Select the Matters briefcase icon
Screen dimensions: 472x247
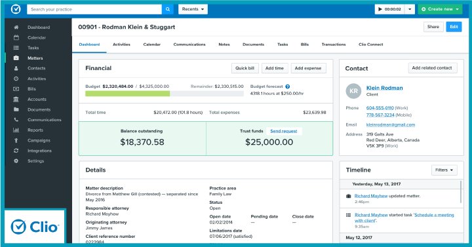pyautogui.click(x=16, y=58)
